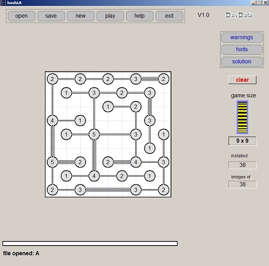This screenshot has height=266, width=269.
Task: Select the top-left corner island numbered 2
Action: [x=52, y=79]
